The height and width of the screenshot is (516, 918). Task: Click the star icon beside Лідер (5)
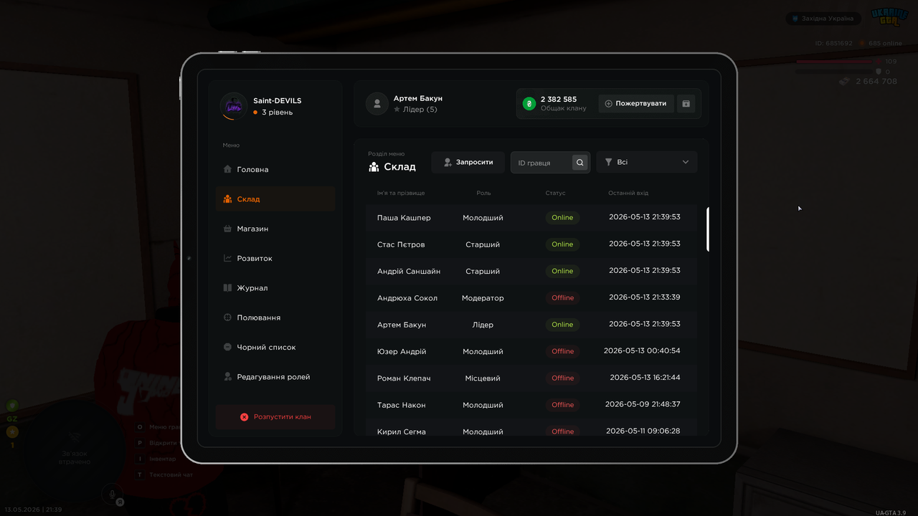[397, 110]
